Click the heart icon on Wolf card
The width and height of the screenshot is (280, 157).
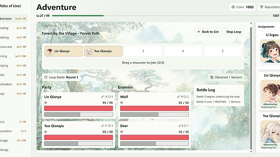coord(122,103)
